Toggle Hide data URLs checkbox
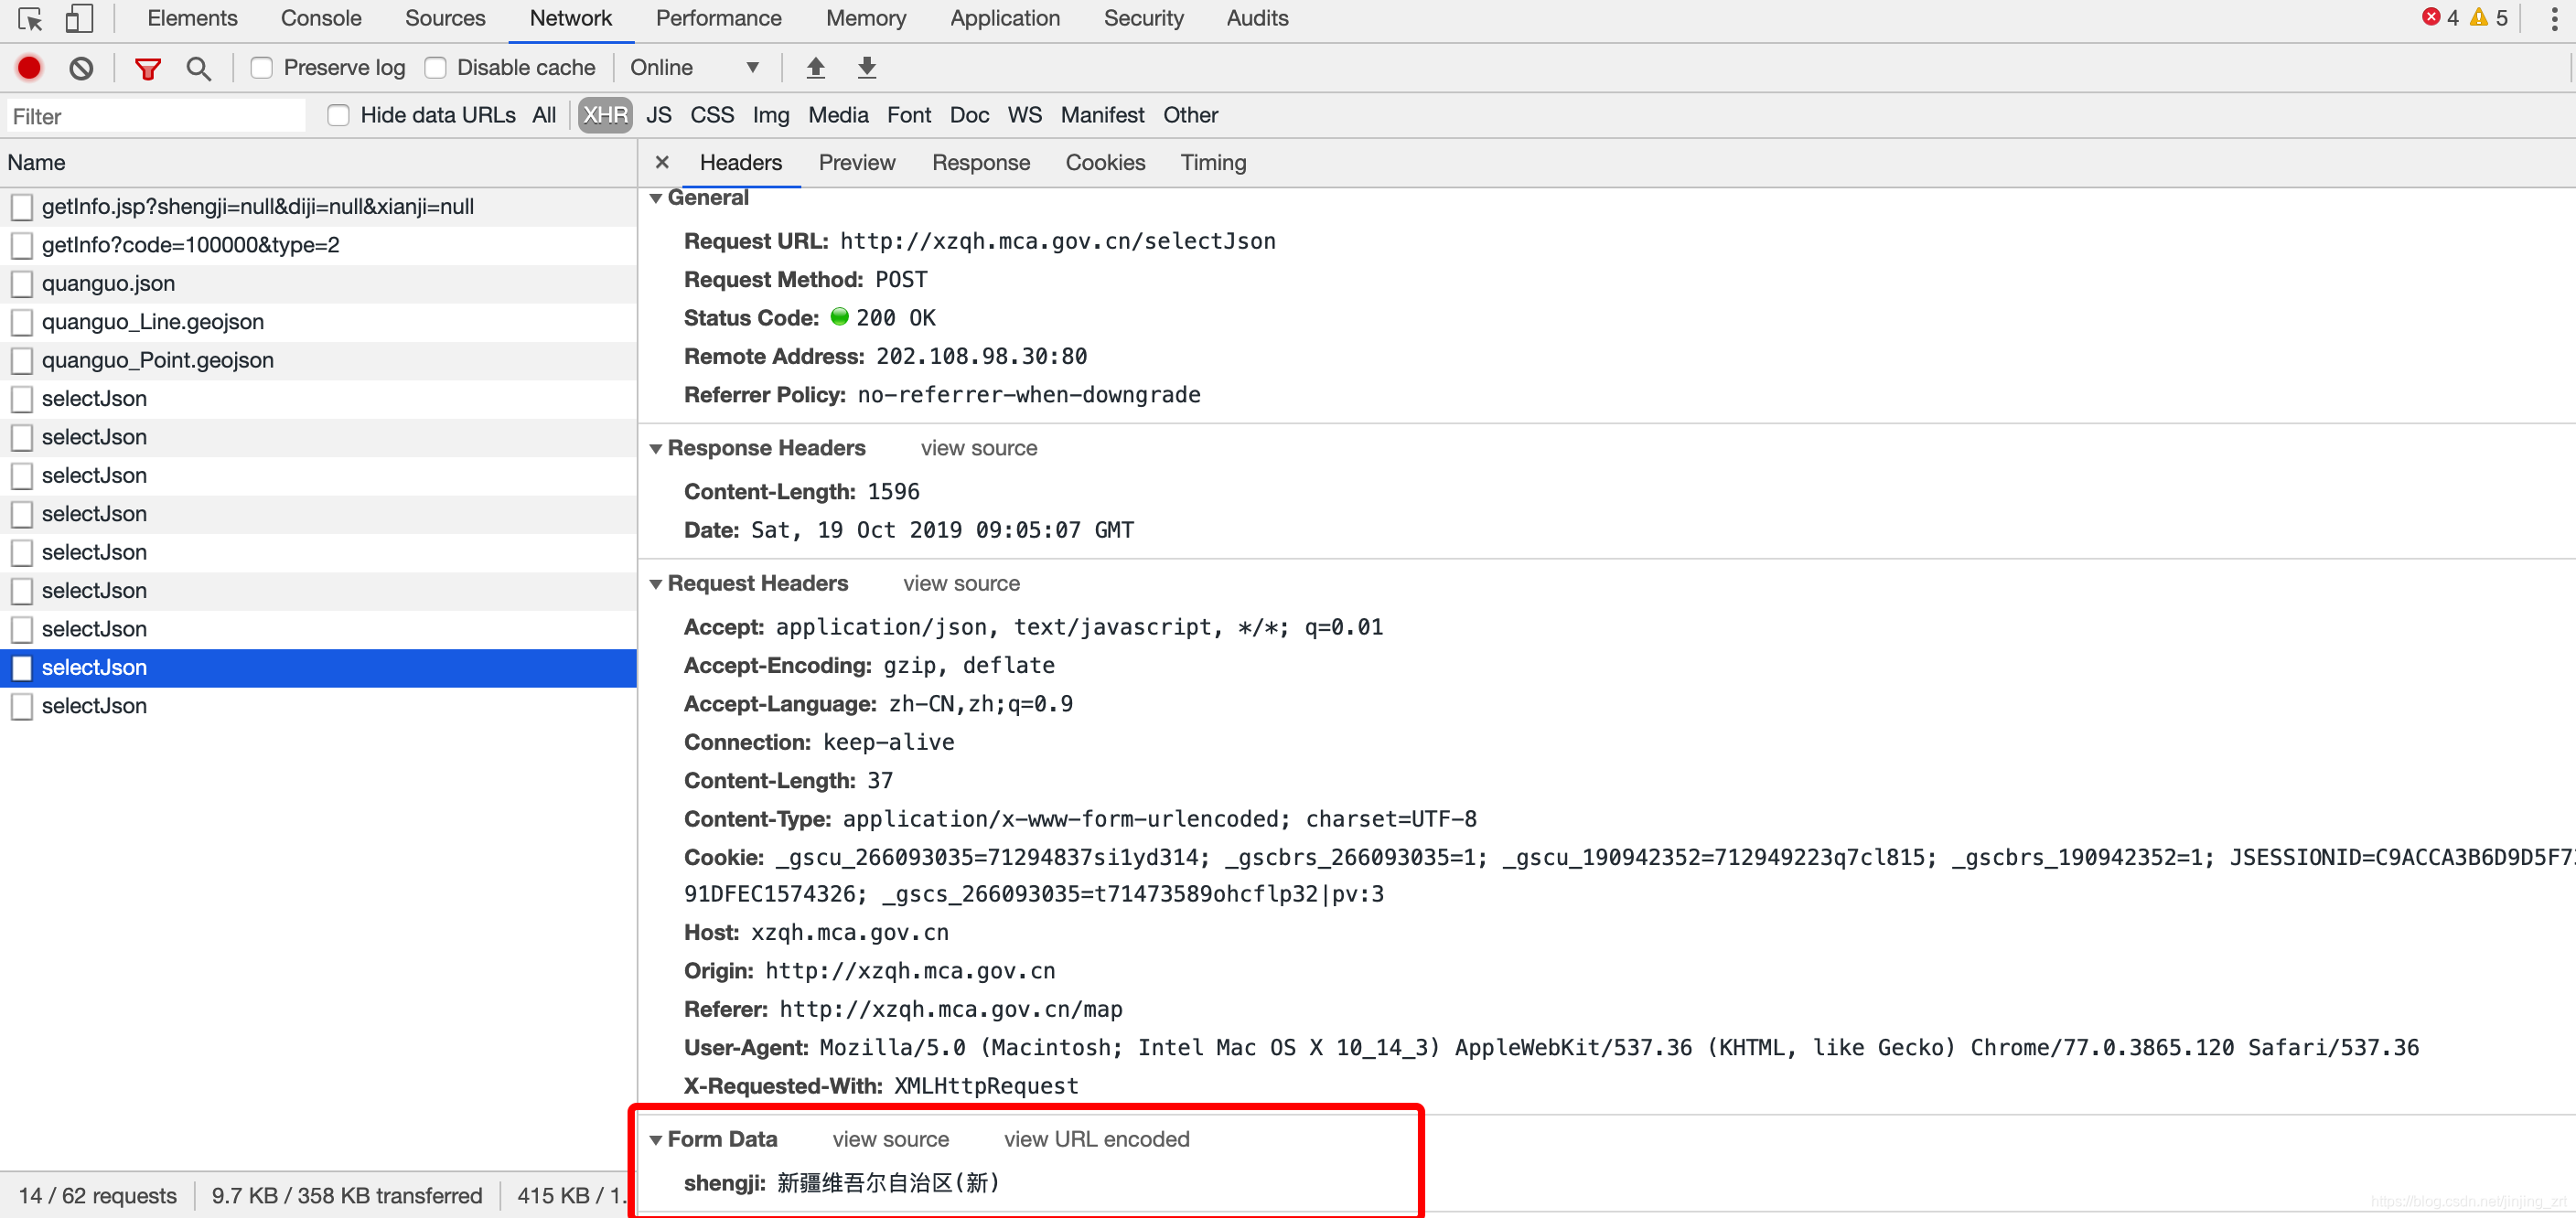The image size is (2576, 1218). [340, 115]
